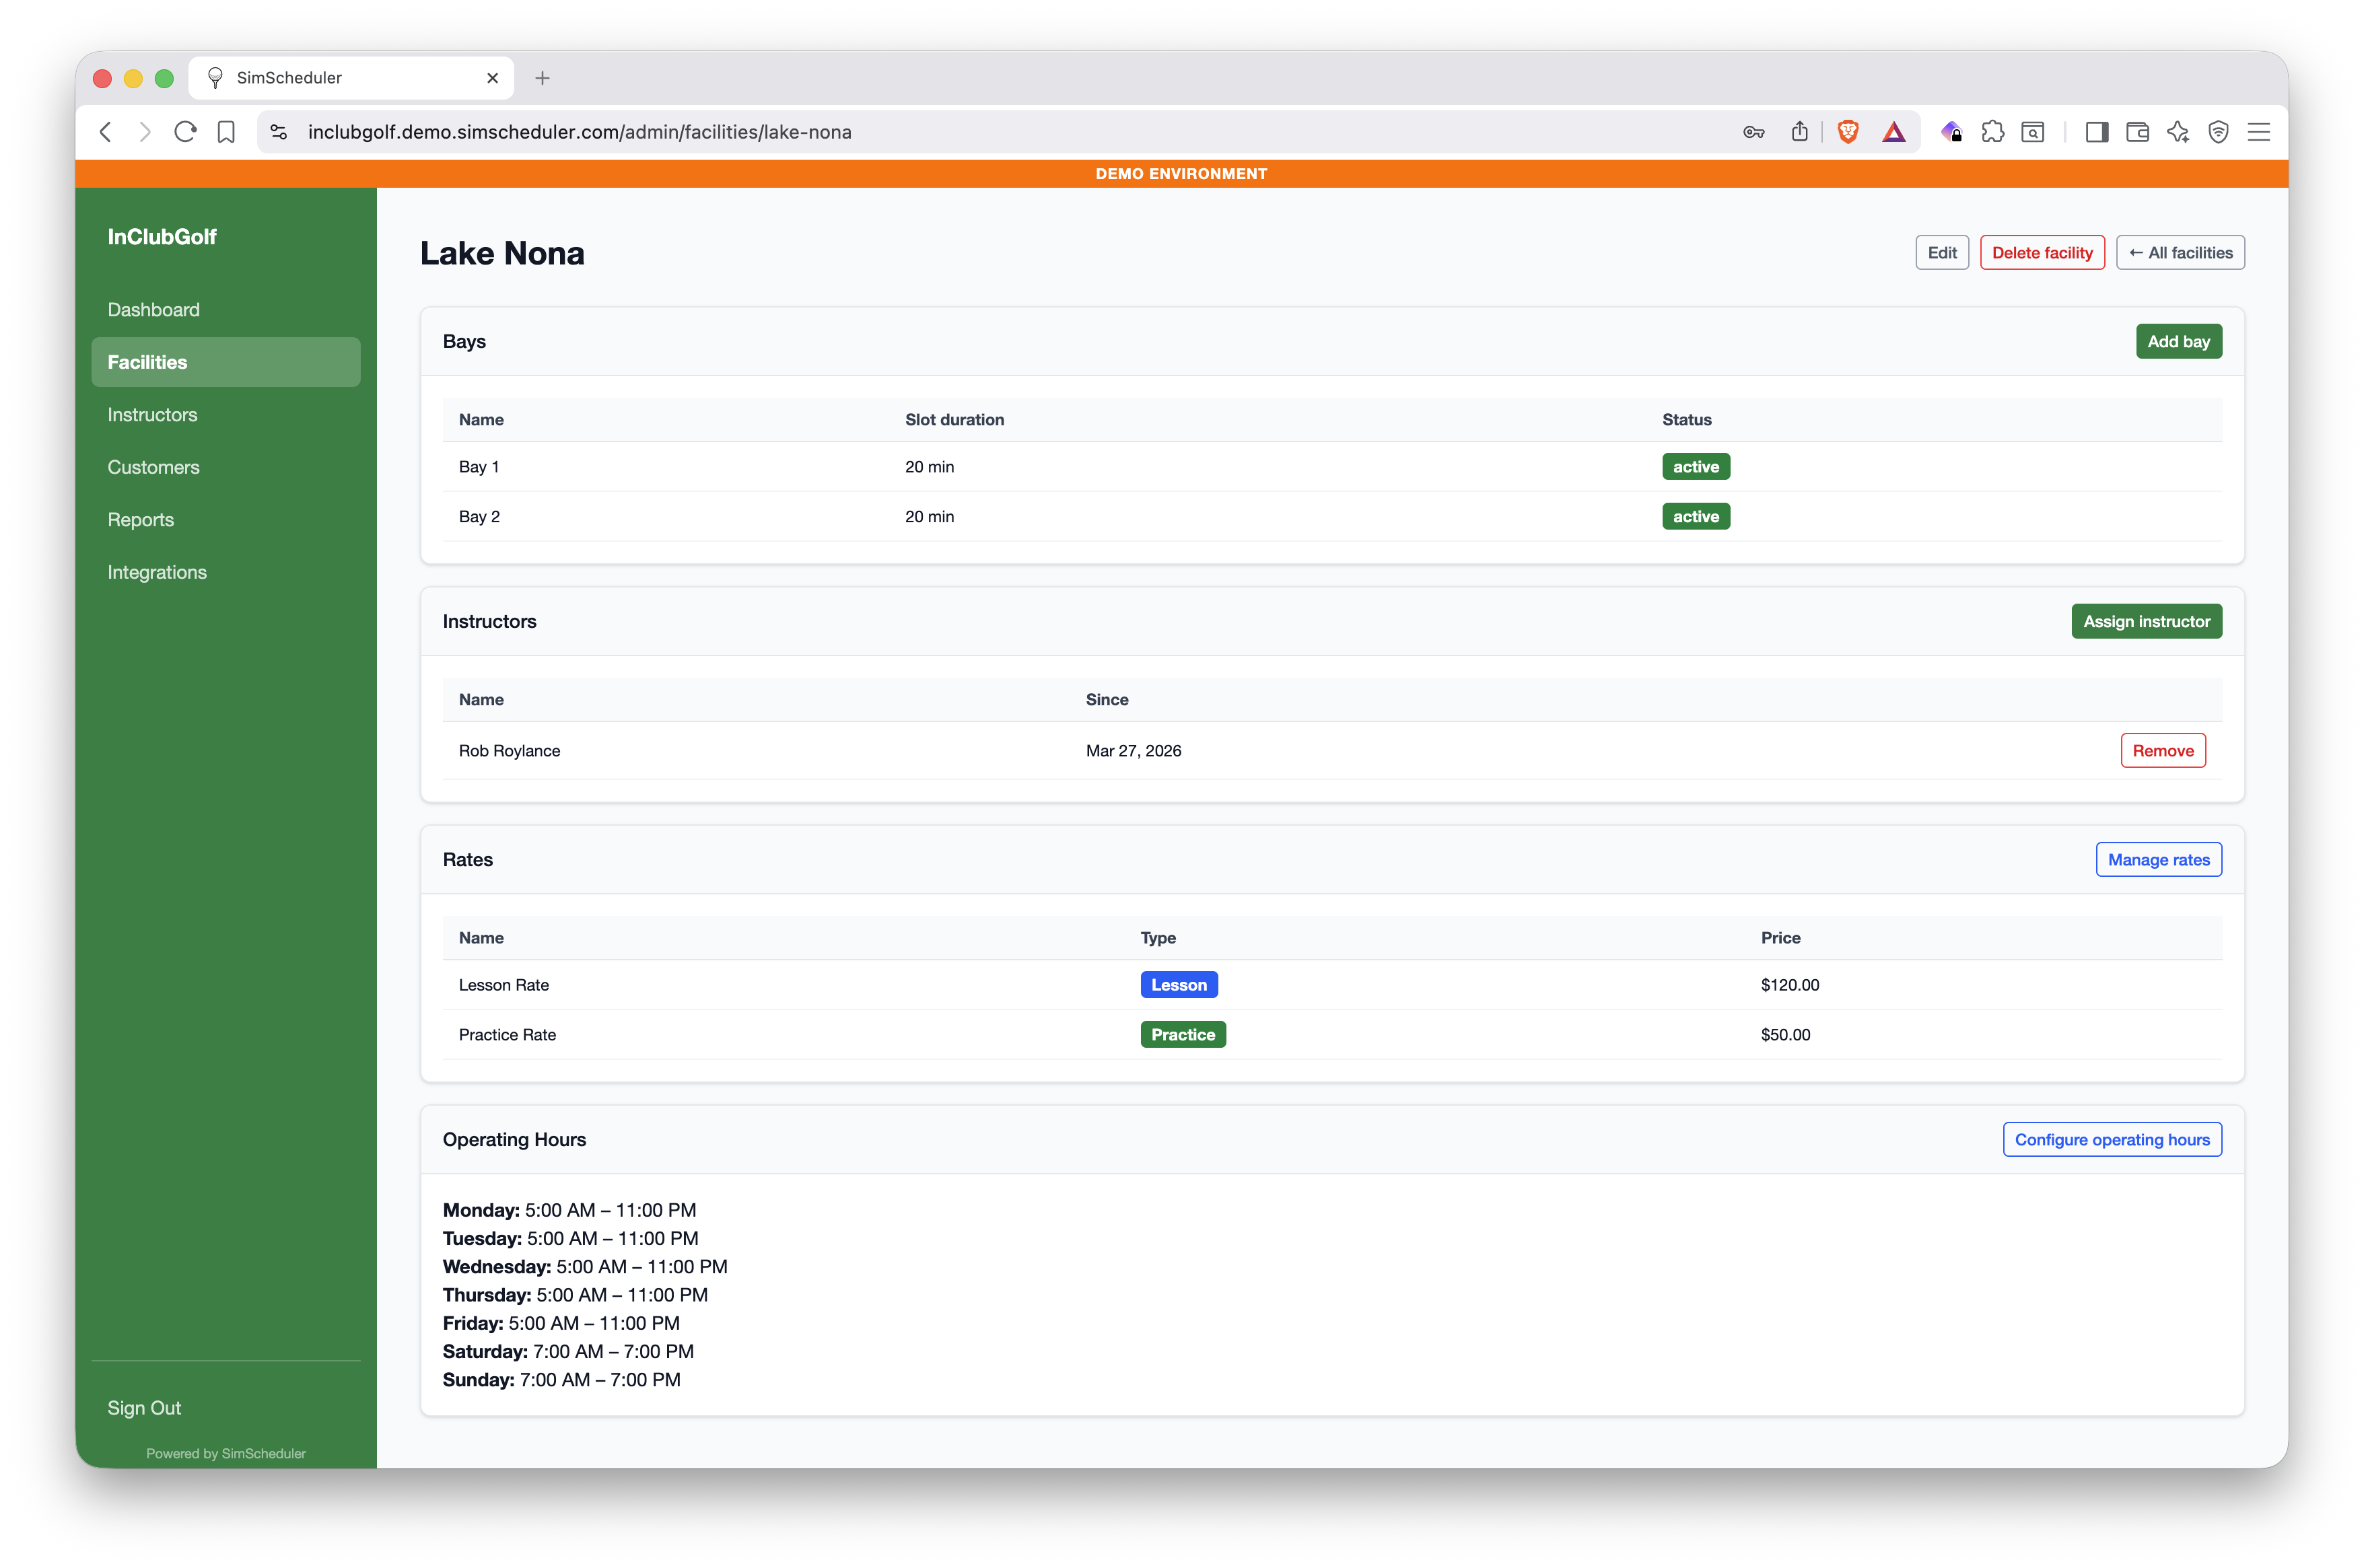The height and width of the screenshot is (1568, 2364).
Task: Remove instructor Rob Roylance
Action: pos(2162,751)
